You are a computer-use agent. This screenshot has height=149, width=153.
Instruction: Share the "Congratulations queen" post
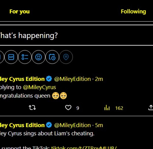(x=150, y=108)
